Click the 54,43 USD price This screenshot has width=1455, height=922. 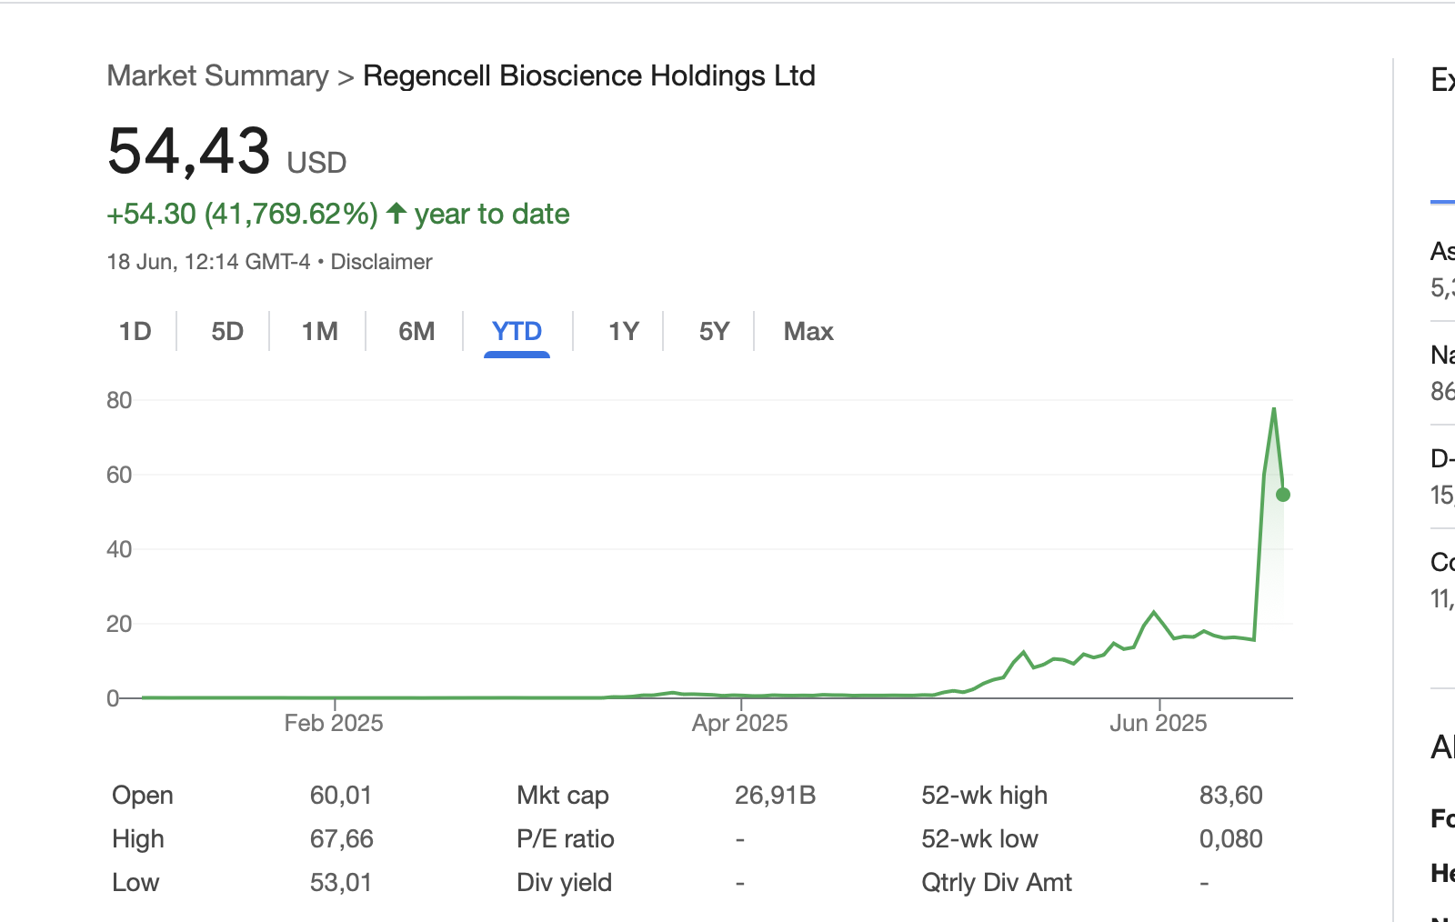tap(189, 152)
